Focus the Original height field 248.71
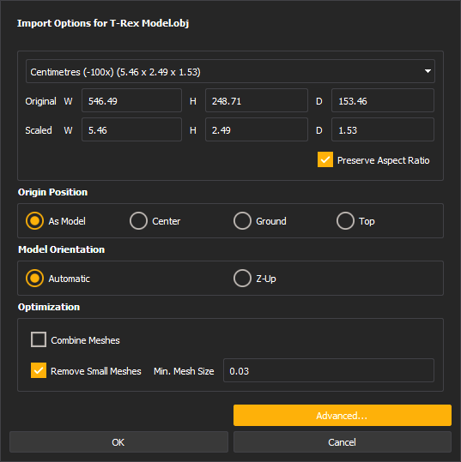The image size is (461, 462). pos(257,100)
